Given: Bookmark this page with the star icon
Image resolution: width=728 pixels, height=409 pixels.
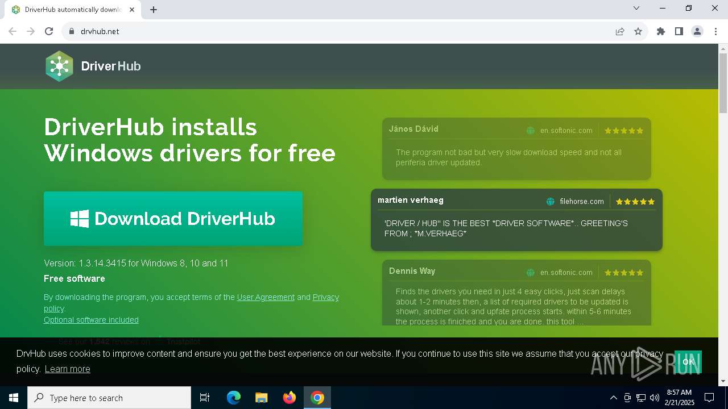Looking at the screenshot, I should 638,31.
